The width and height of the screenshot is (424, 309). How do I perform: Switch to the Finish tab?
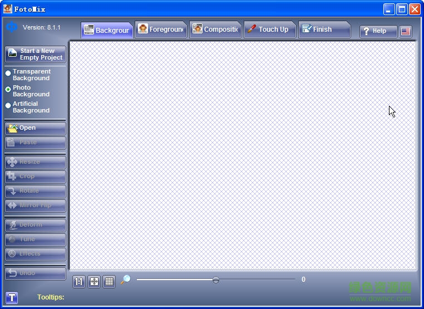point(323,30)
